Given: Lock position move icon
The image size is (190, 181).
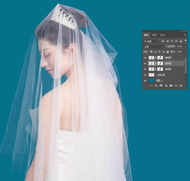Looking at the screenshot, I should coord(160,52).
